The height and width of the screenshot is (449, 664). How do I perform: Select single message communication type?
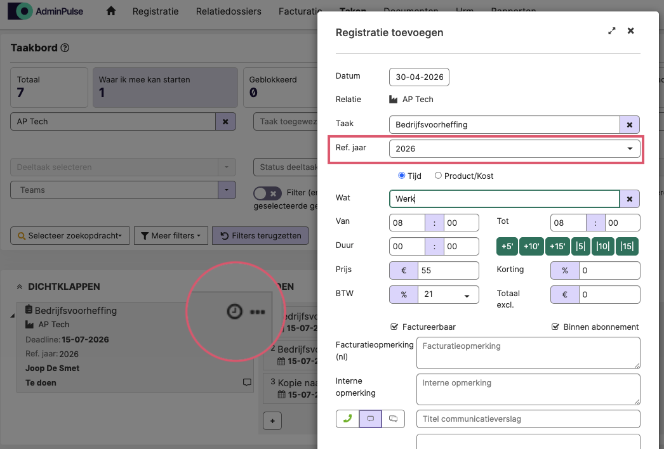[371, 419]
